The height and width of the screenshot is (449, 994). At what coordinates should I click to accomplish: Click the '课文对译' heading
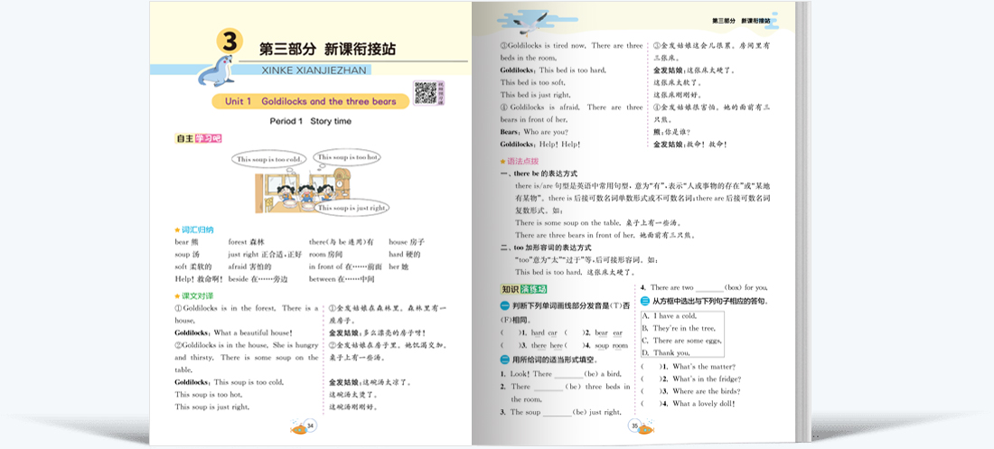click(197, 296)
